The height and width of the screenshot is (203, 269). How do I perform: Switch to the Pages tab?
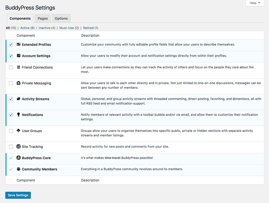(43, 19)
